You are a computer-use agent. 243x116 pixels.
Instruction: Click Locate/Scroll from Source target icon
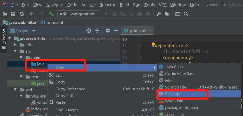pos(89,31)
